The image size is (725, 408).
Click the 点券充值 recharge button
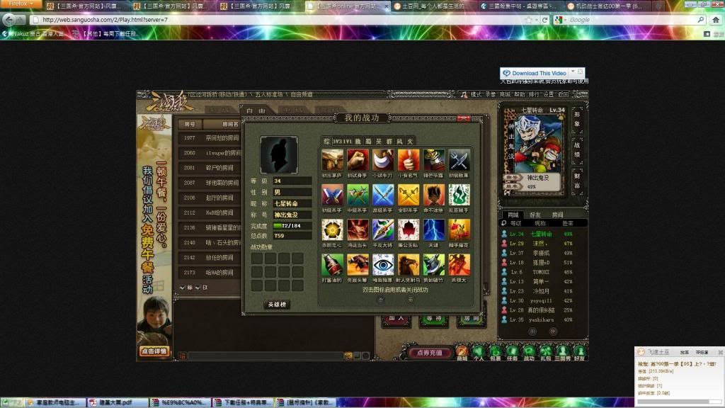point(429,353)
